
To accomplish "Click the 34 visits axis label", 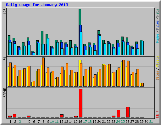I will 5,59.
